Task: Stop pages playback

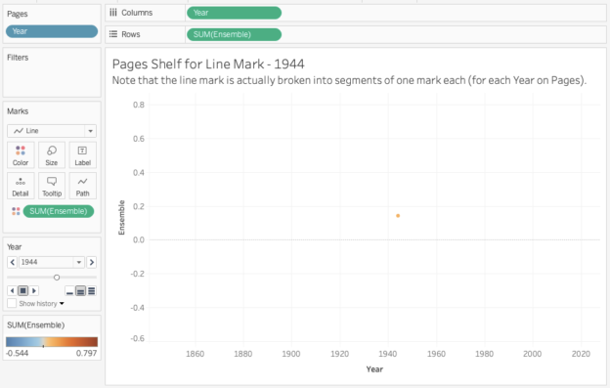Action: click(x=22, y=290)
